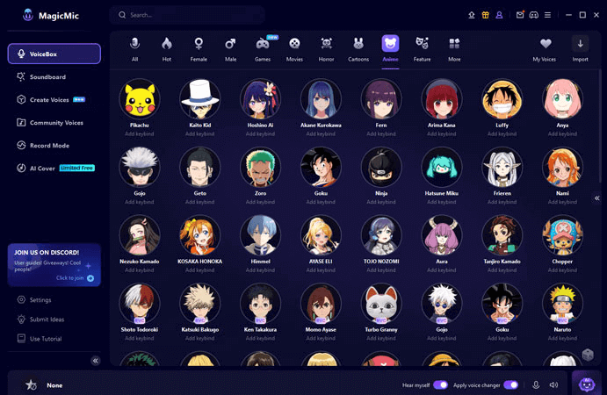Select the Chopper voice

pos(562,235)
